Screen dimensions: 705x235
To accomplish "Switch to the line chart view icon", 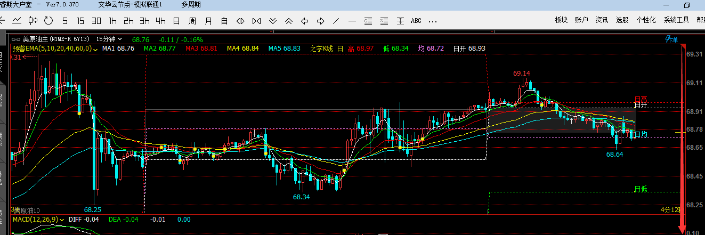I will coord(17,21).
